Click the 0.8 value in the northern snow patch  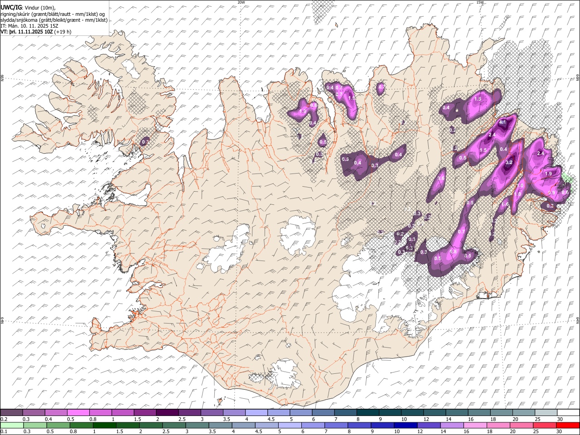coord(313,105)
